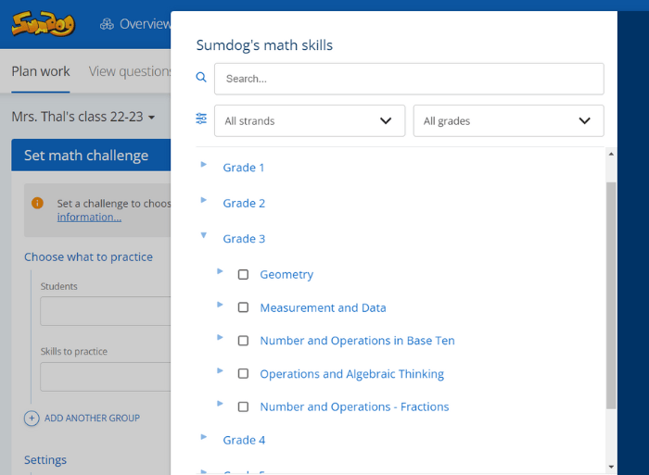Image resolution: width=649 pixels, height=475 pixels.
Task: Expand the Grade 1 tree arrow
Action: 204,165
